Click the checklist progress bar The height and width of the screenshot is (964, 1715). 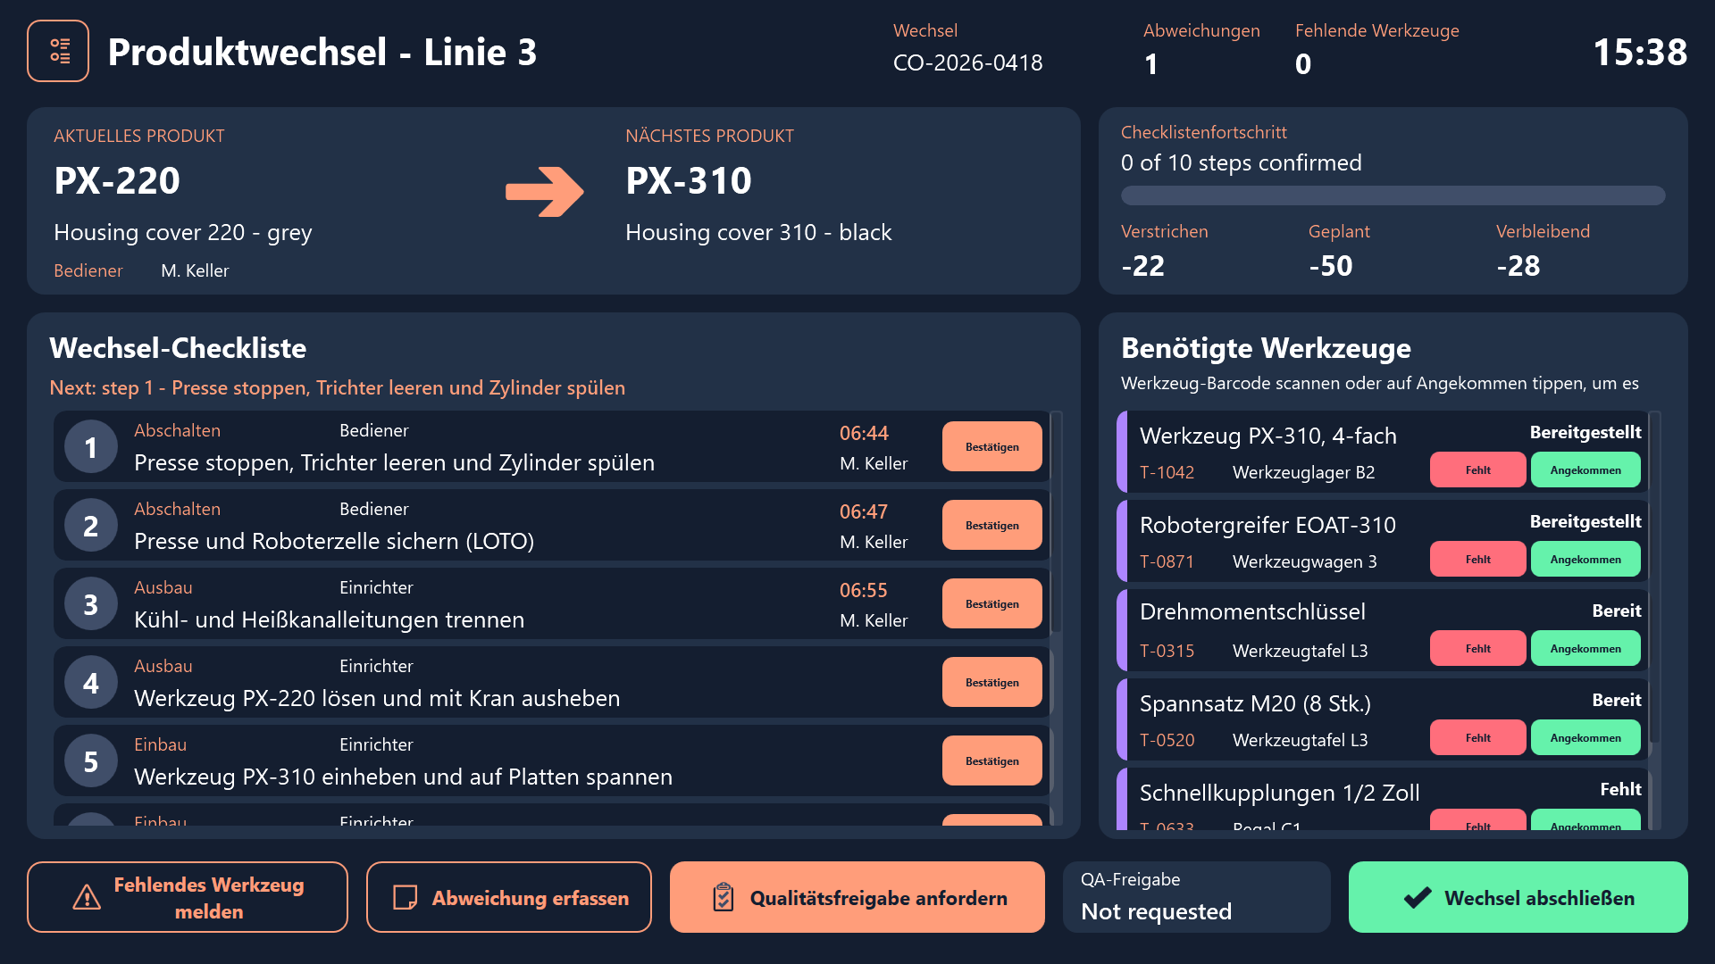pyautogui.click(x=1393, y=195)
